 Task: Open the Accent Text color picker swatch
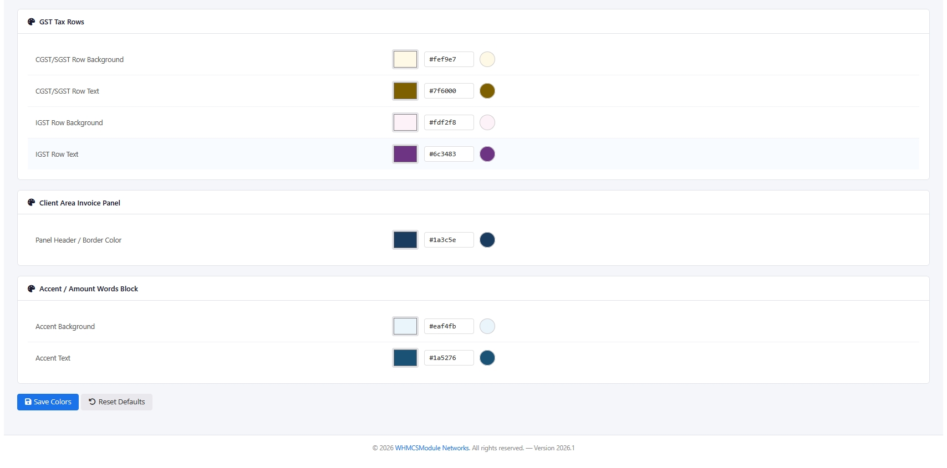tap(405, 358)
